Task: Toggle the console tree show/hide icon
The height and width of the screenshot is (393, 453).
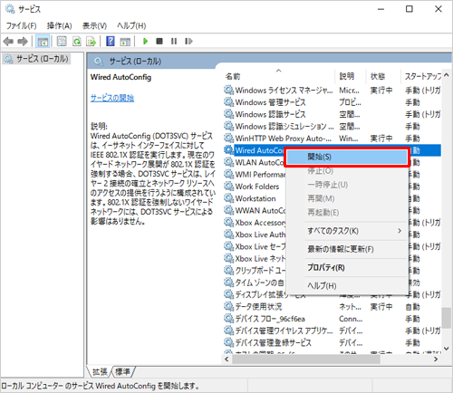Action: pos(43,41)
